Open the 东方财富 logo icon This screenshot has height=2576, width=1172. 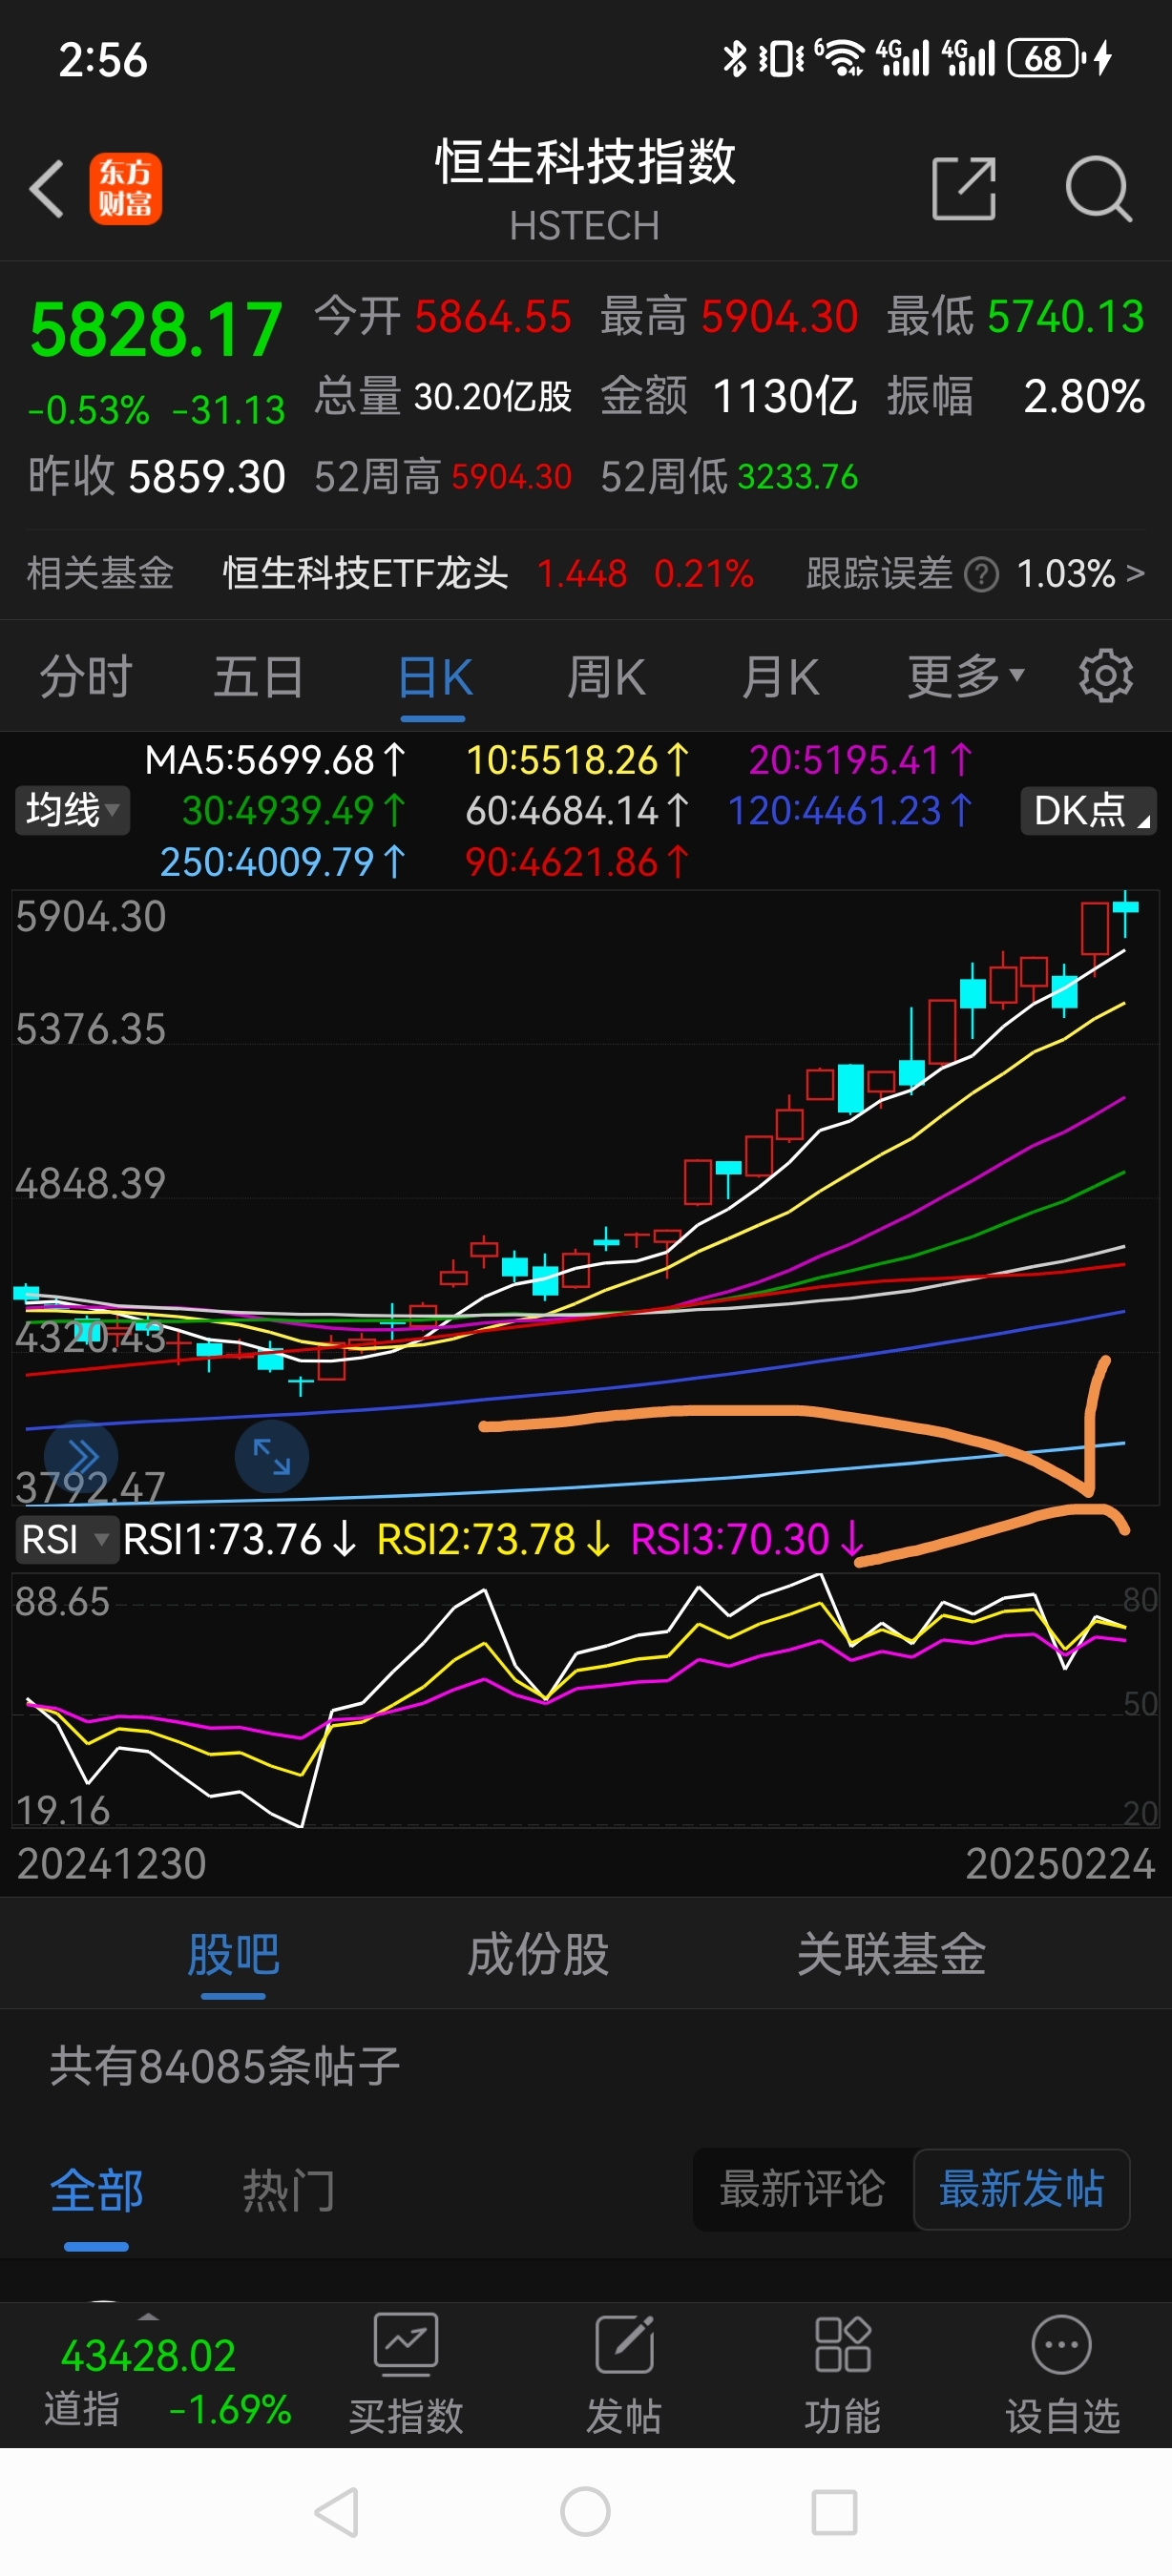(126, 188)
